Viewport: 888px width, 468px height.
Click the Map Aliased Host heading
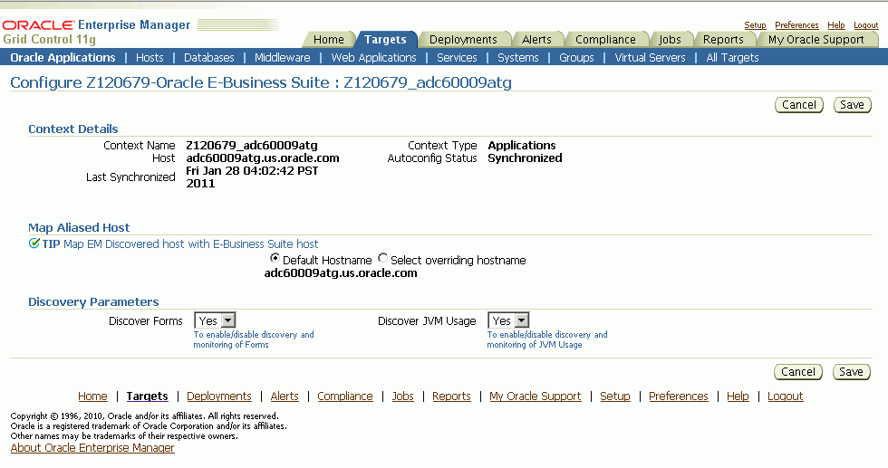[x=79, y=227]
